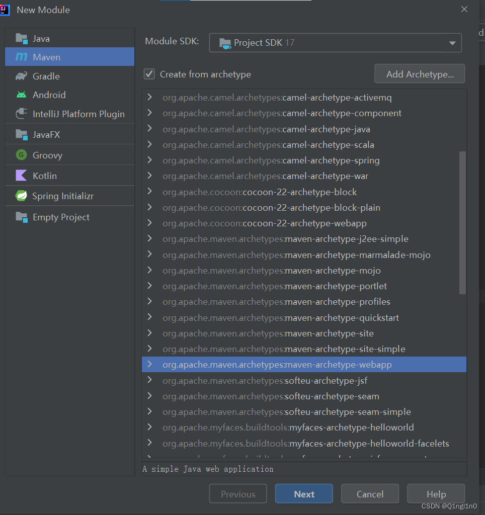
Task: Click the Spring Initializr leaf icon
Action: 21,196
